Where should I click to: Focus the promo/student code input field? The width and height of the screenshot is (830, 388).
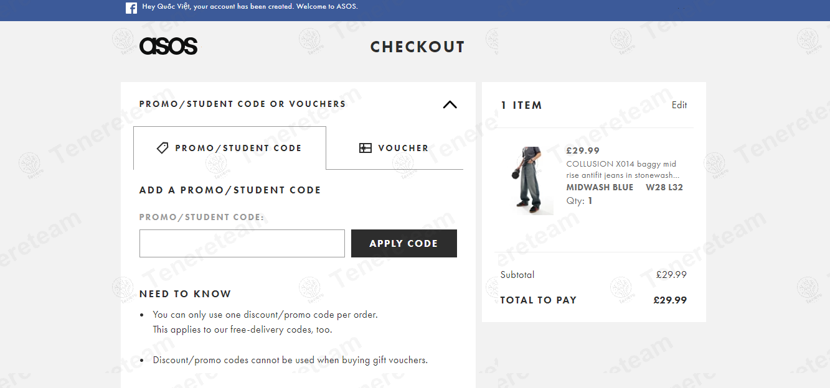click(242, 243)
